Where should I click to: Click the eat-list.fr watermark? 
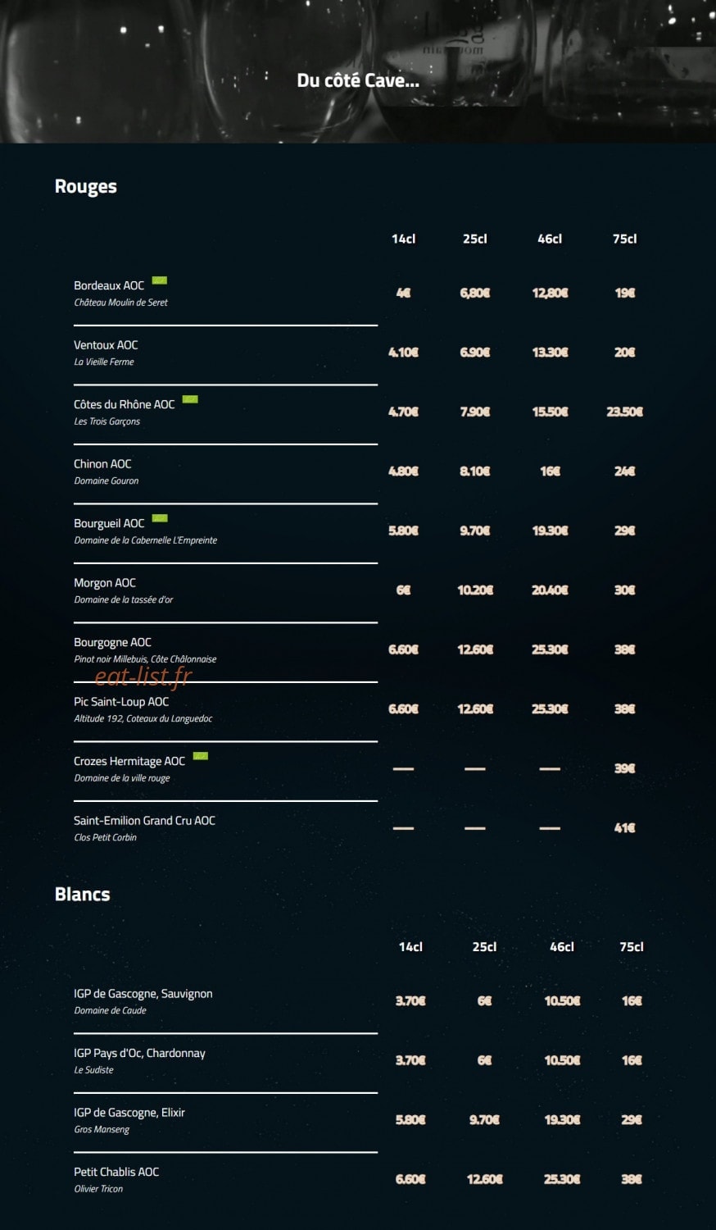(x=143, y=676)
